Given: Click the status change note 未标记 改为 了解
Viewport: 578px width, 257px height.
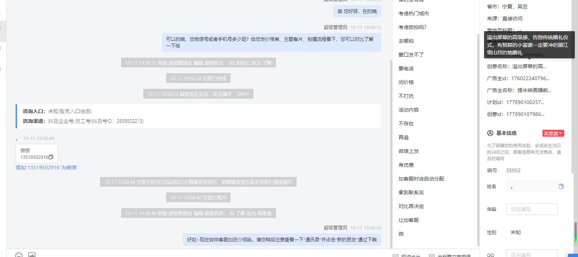Looking at the screenshot, I should pyautogui.click(x=198, y=63).
